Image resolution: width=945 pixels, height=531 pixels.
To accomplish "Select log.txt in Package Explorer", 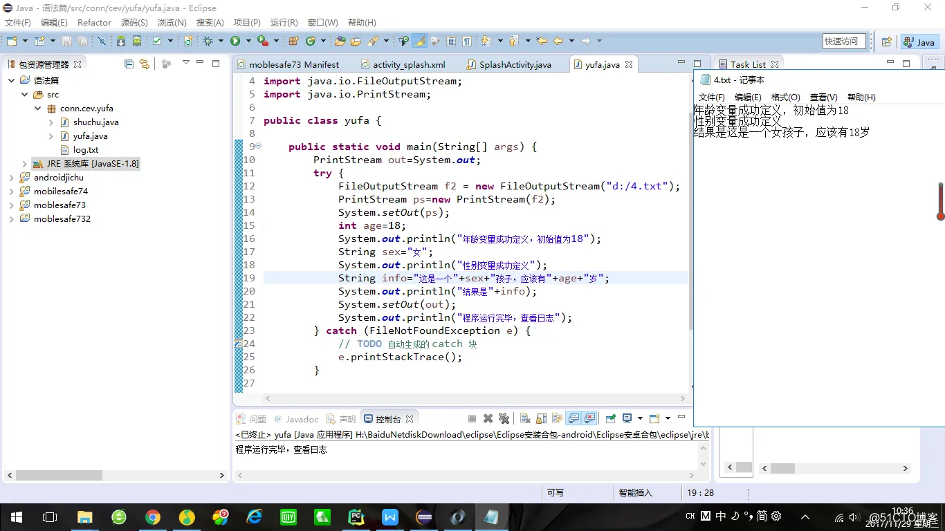I will 86,150.
